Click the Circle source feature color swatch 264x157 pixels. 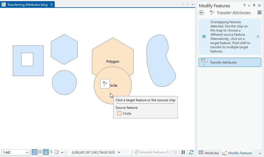click(119, 113)
